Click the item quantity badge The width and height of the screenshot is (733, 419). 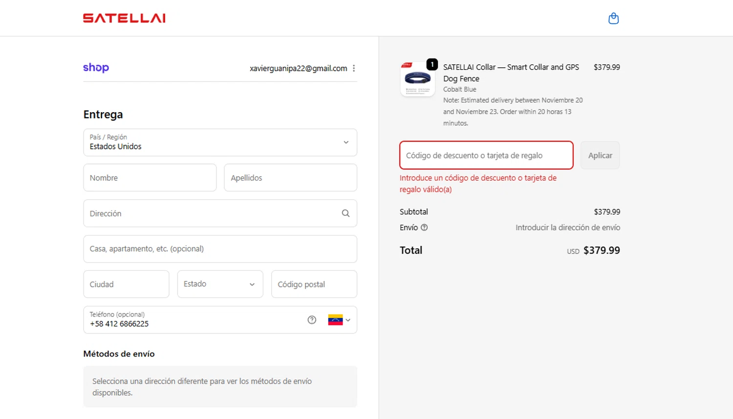point(432,64)
